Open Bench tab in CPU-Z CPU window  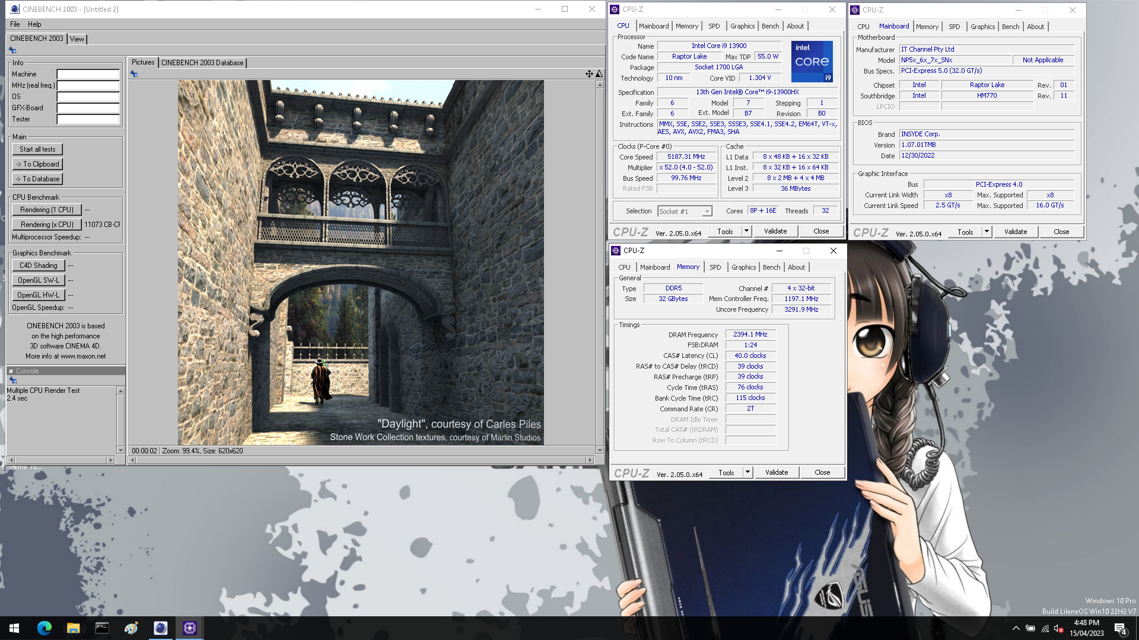(770, 26)
